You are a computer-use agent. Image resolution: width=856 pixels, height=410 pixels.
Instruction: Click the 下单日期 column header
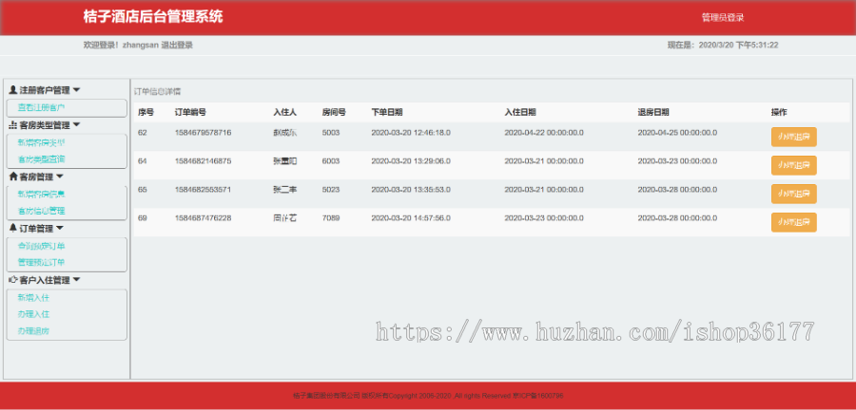(386, 112)
